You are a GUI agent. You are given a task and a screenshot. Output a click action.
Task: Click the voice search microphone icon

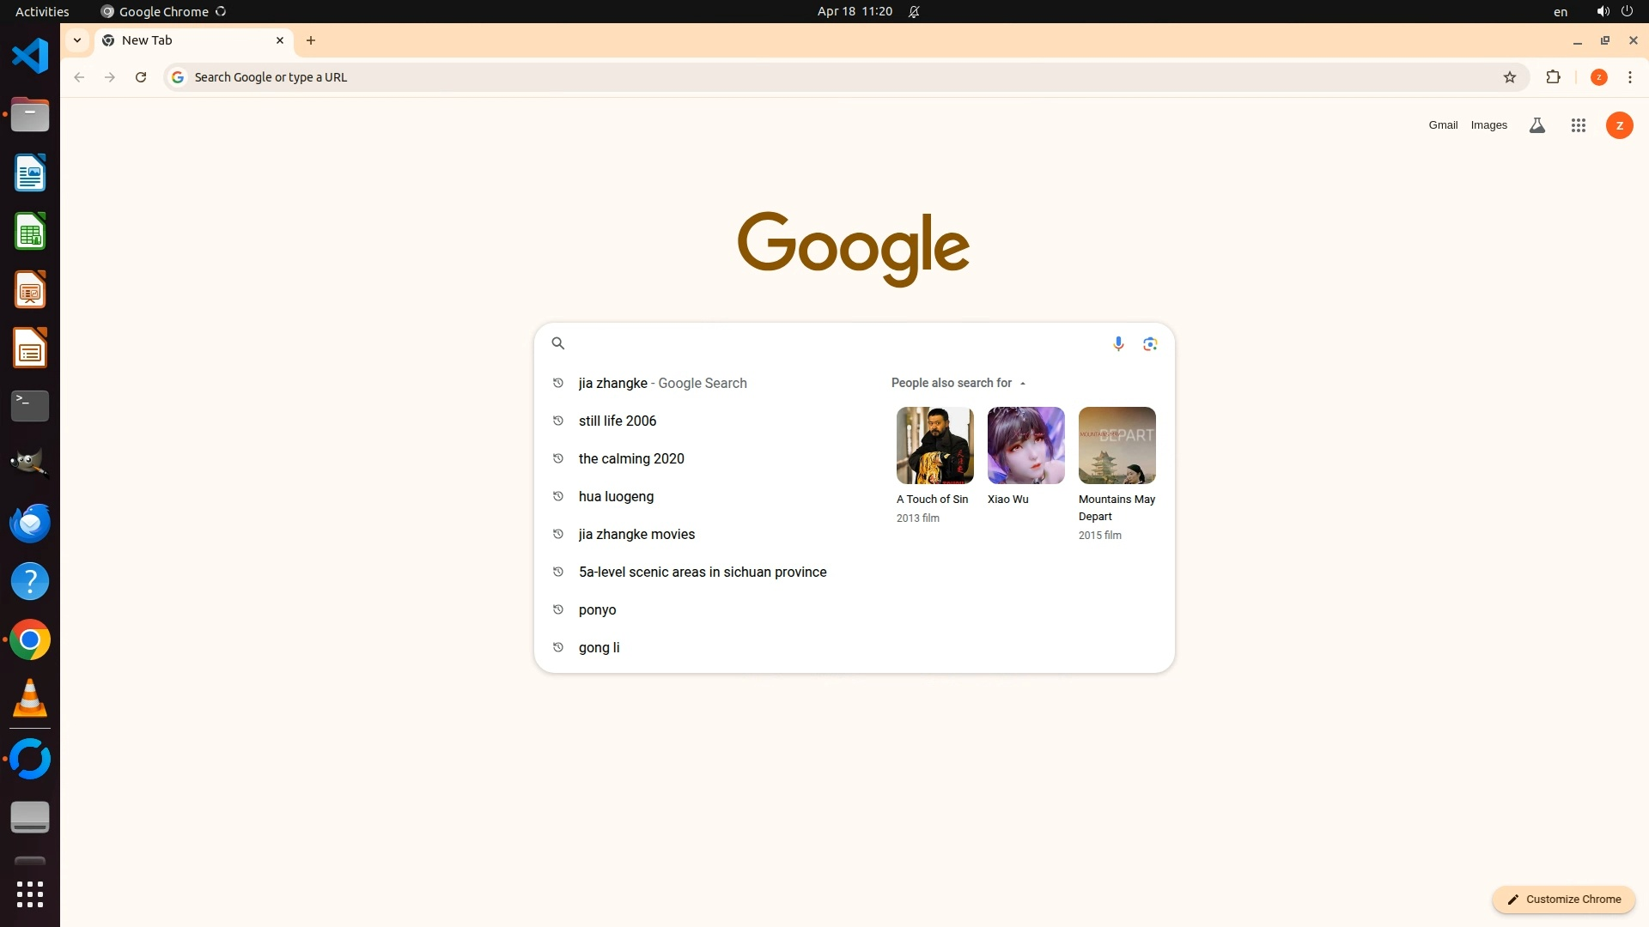tap(1117, 343)
